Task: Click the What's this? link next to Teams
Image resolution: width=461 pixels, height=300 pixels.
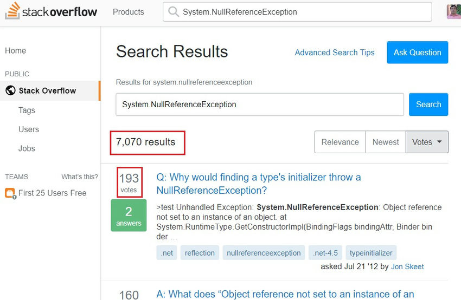Action: point(80,177)
